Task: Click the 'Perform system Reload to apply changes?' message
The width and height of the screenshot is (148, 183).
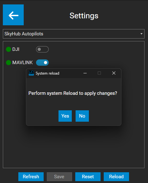Action: [73, 93]
